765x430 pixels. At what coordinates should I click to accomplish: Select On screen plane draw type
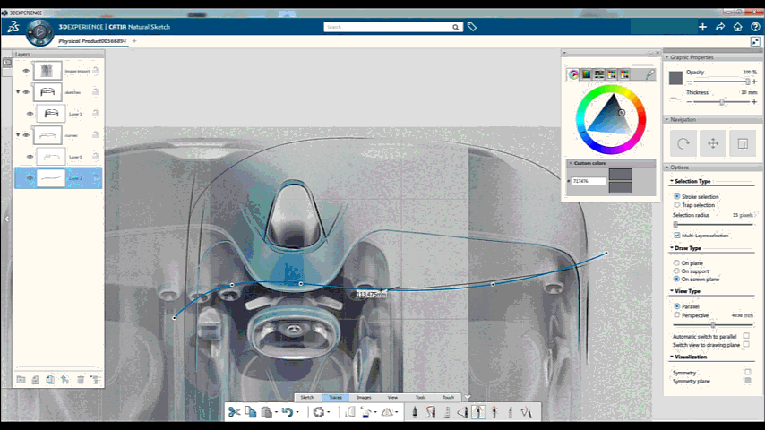point(676,279)
